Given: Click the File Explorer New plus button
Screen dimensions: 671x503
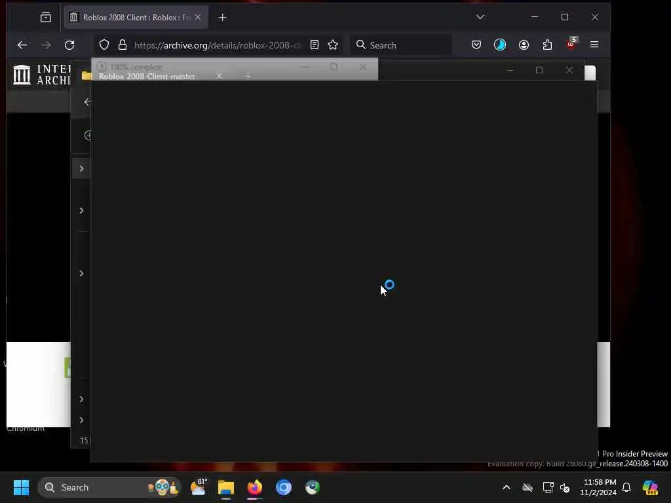Looking at the screenshot, I should (x=88, y=135).
